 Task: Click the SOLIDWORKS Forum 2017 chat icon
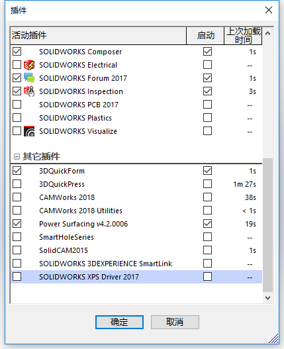point(29,78)
